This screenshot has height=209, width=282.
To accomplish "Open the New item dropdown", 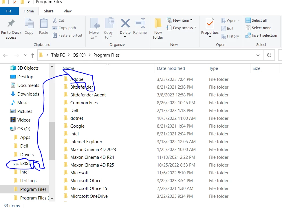I will tap(180, 20).
